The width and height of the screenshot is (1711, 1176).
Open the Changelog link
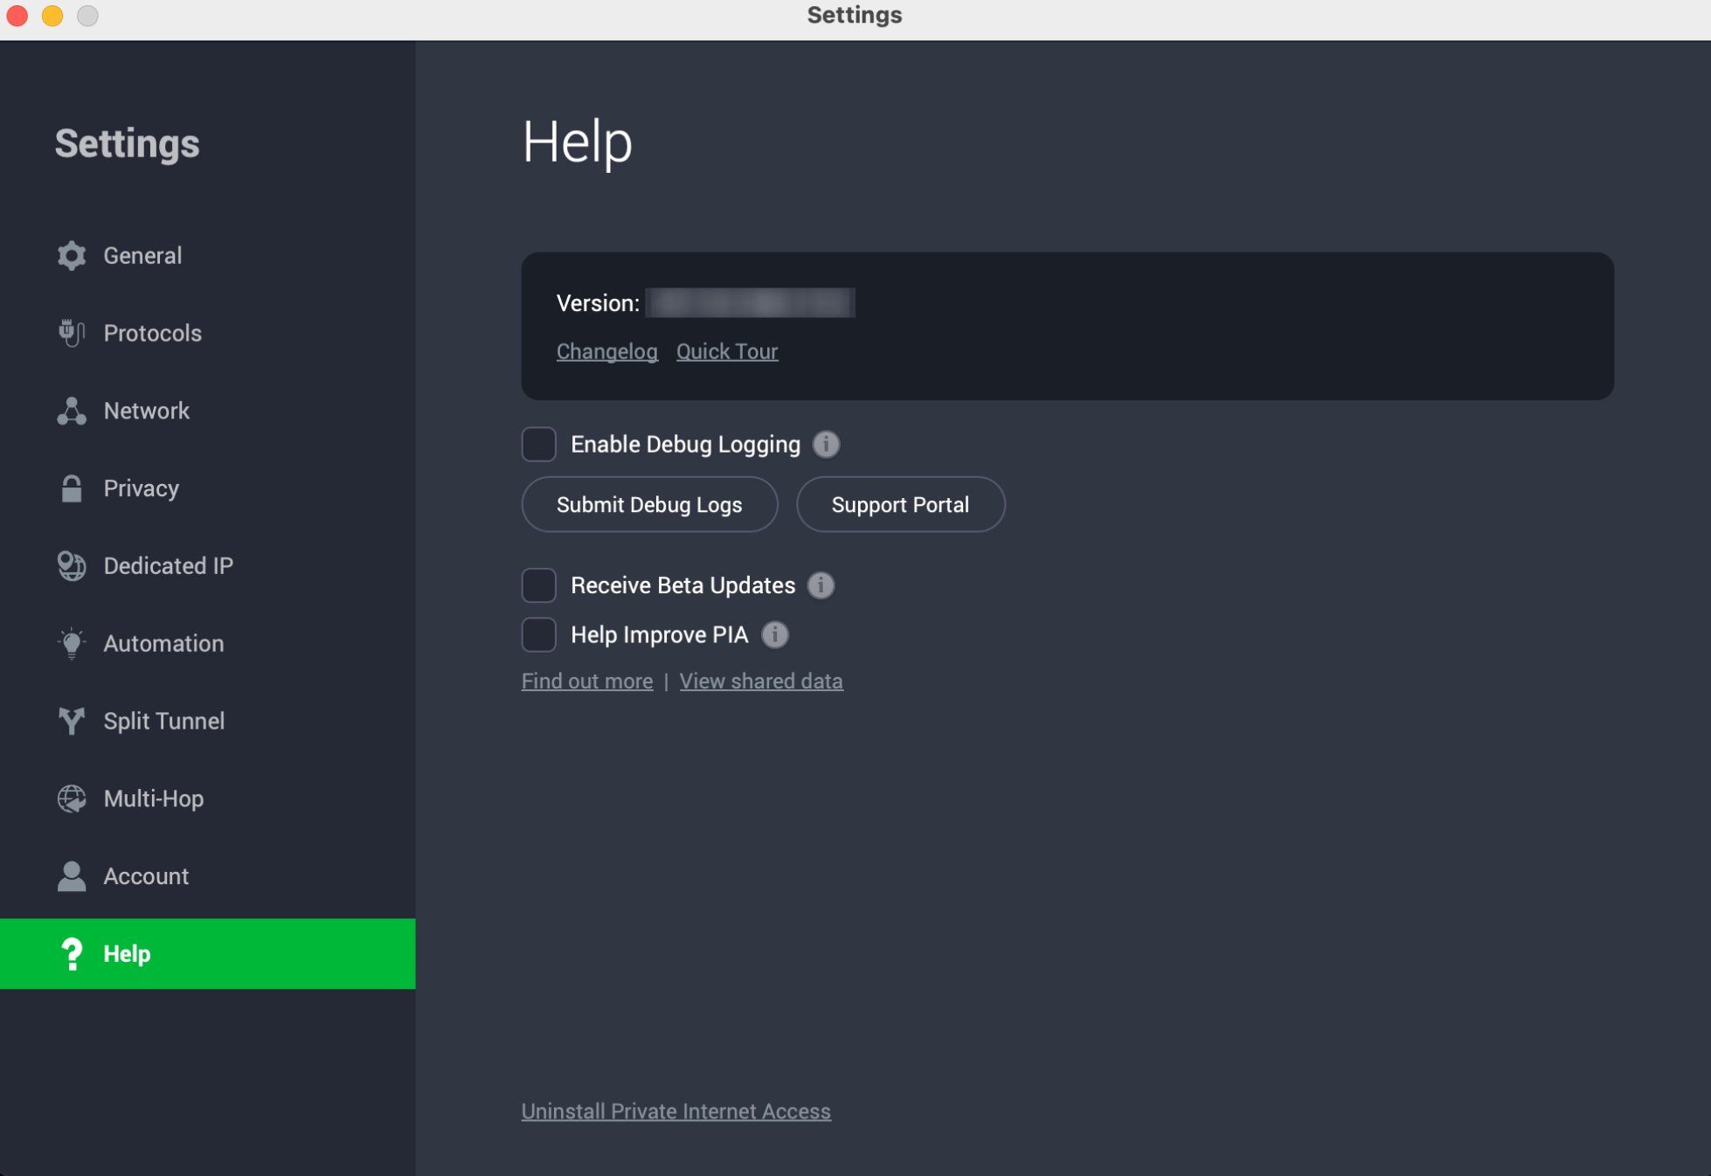606,351
